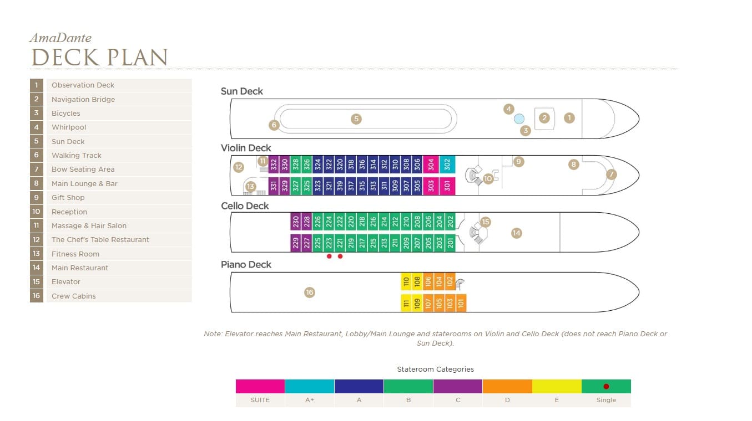The height and width of the screenshot is (421, 752).
Task: Select 'Walking Track' in the numbered legend
Action: point(77,156)
